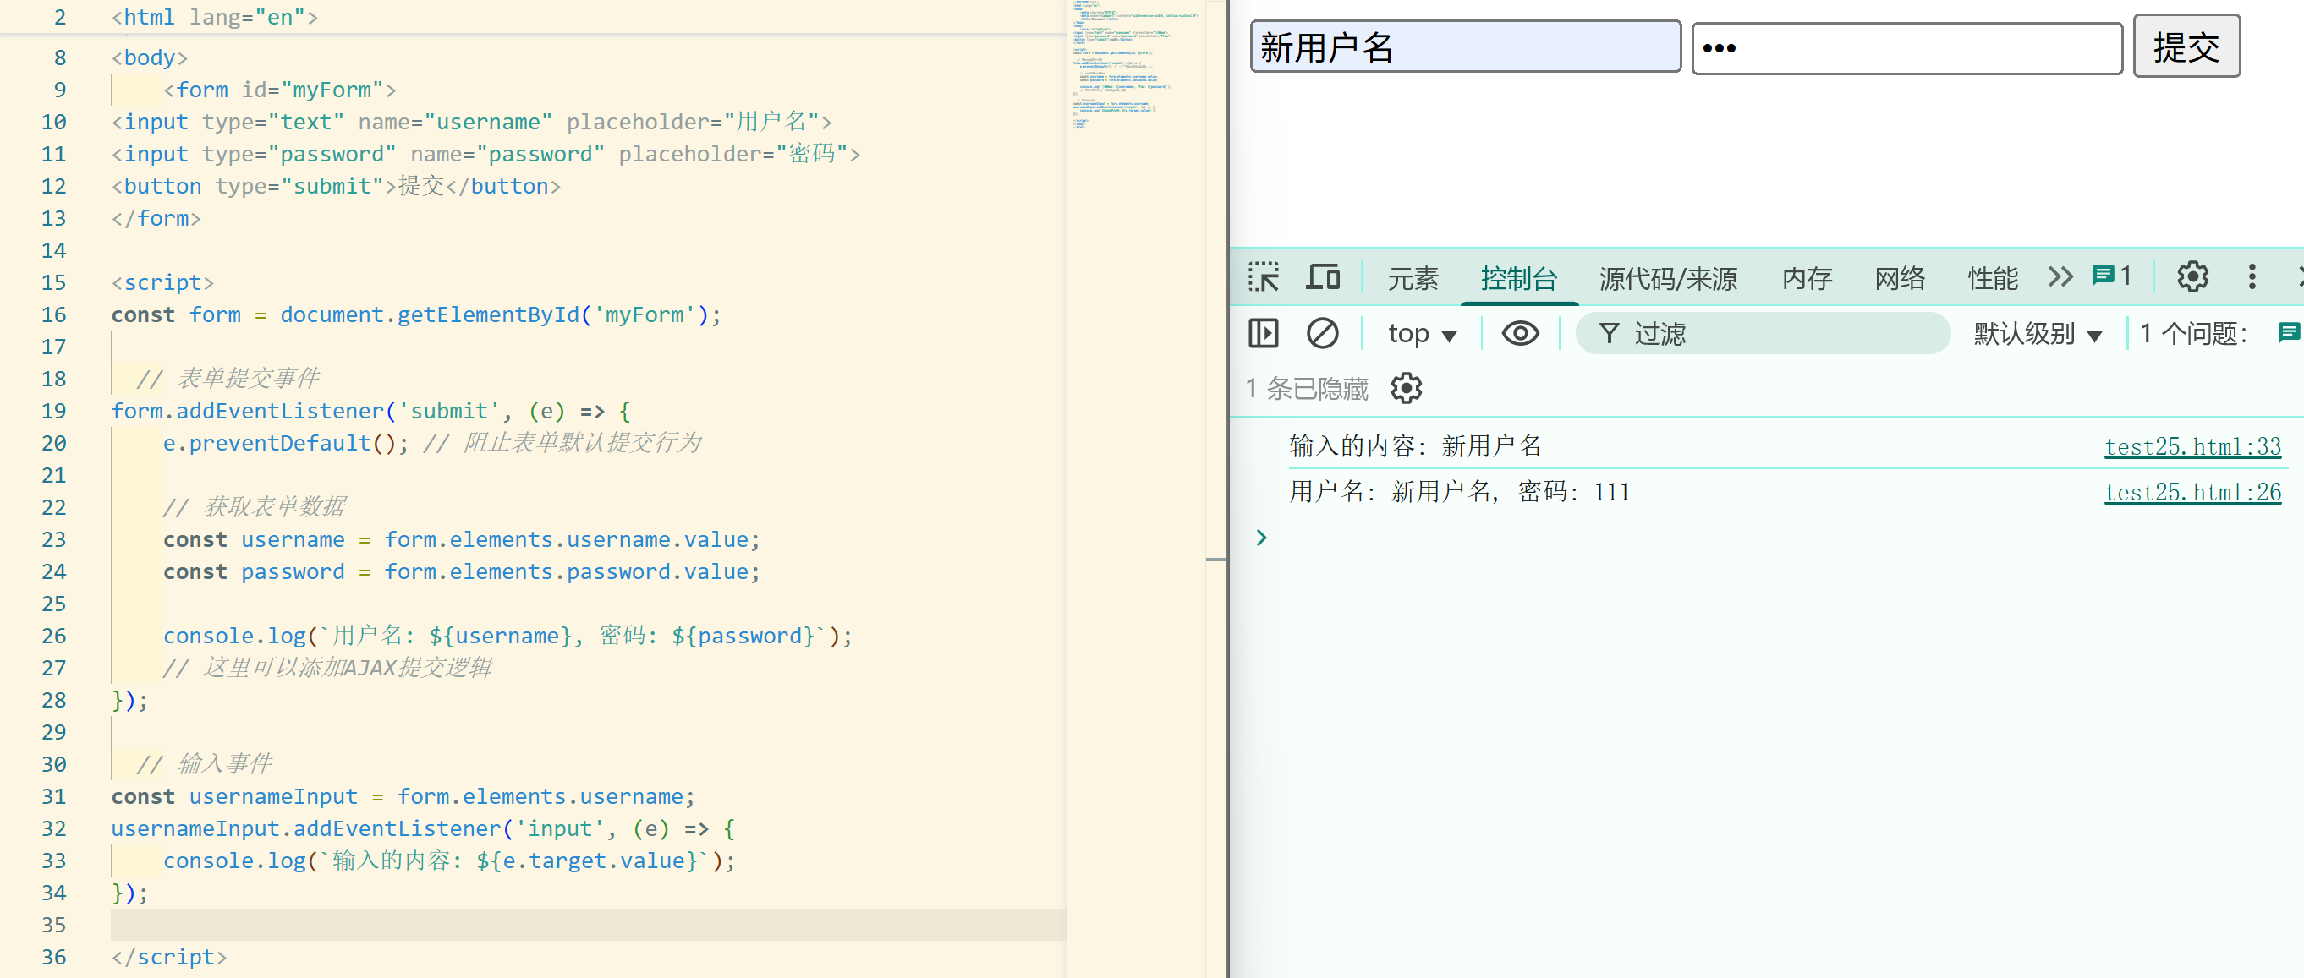Focus the username field containing 新用户名

1465,46
